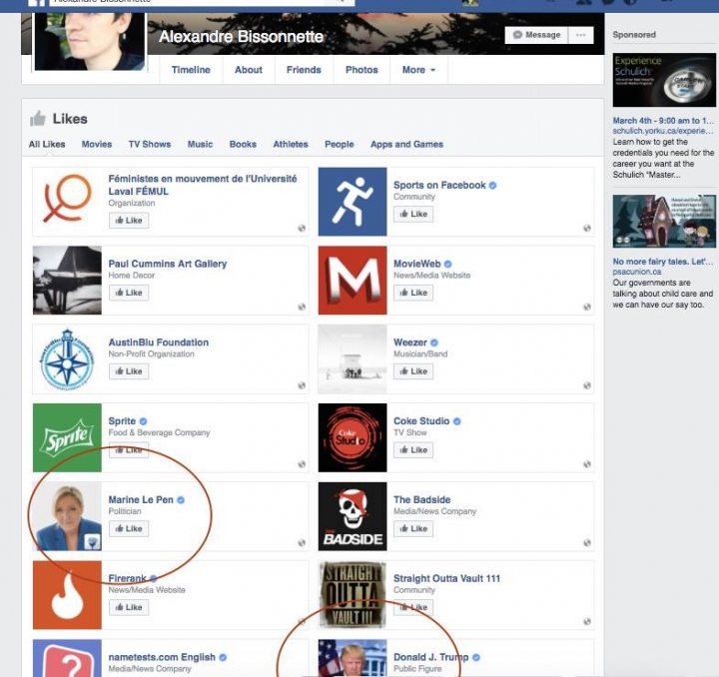Open the Alexandre Bissonnette profile picture
This screenshot has width=719, height=677.
point(90,41)
